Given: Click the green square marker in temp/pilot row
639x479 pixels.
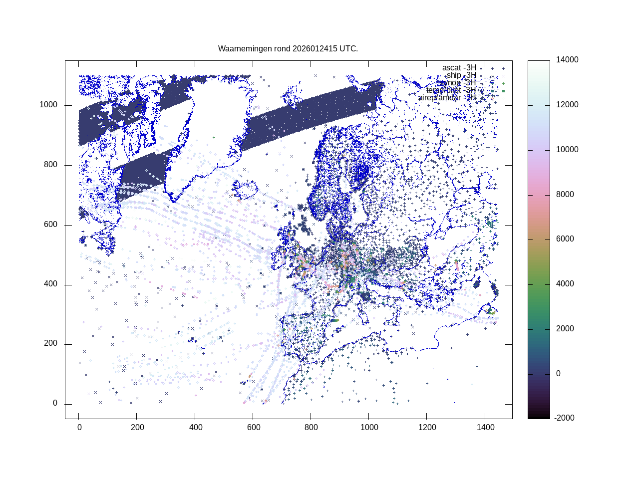Looking at the screenshot, I should click(x=503, y=91).
